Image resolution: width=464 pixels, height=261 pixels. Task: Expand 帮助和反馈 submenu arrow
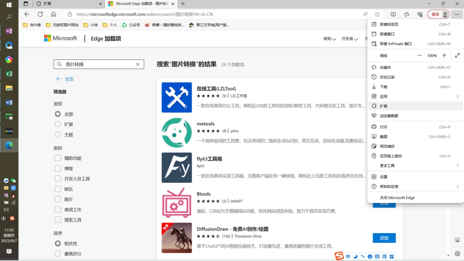[458, 187]
